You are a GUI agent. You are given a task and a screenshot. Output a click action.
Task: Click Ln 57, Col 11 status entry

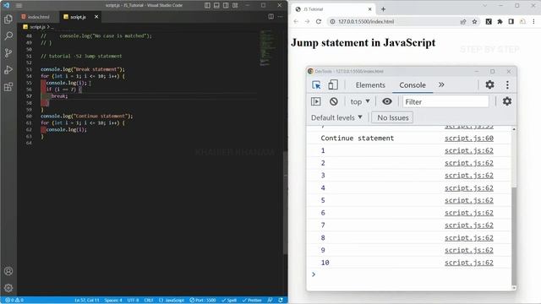(87, 301)
